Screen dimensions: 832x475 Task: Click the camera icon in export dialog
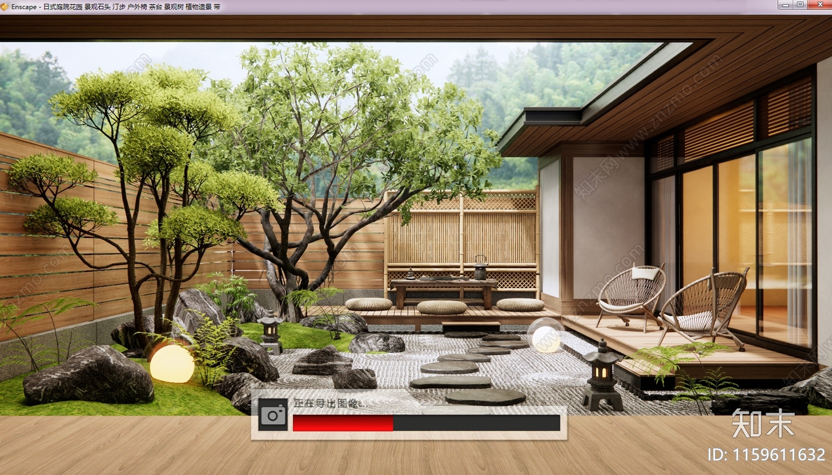point(273,415)
